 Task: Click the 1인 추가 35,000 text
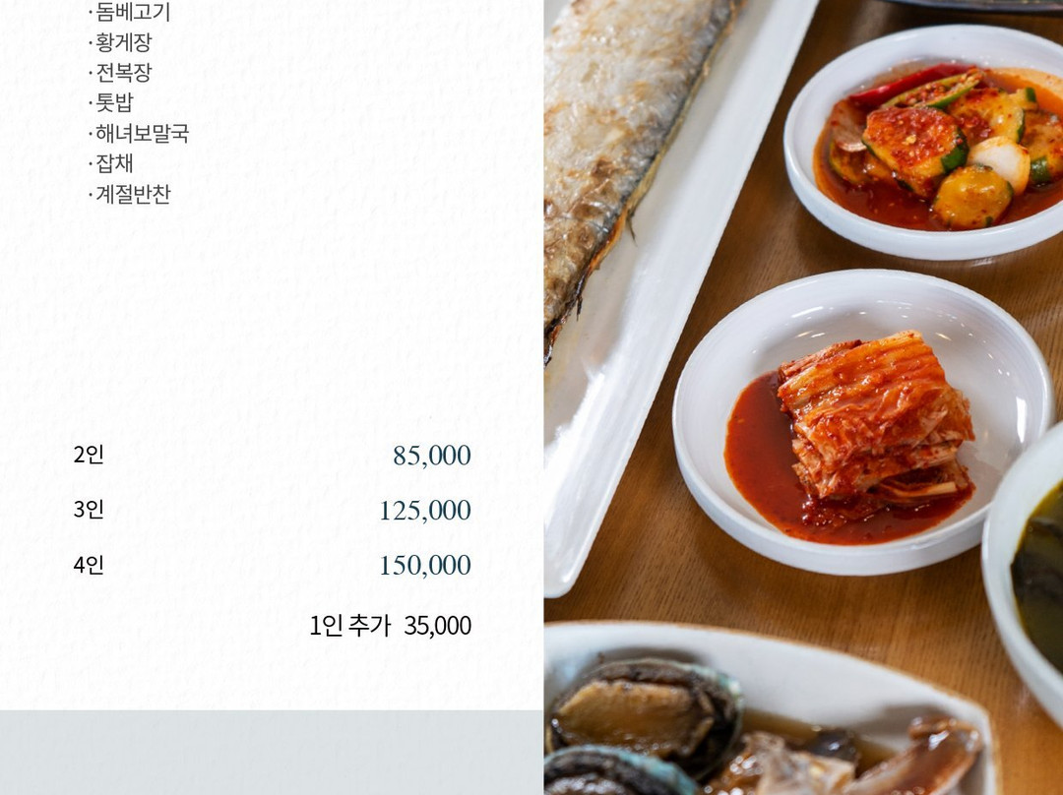(x=390, y=626)
